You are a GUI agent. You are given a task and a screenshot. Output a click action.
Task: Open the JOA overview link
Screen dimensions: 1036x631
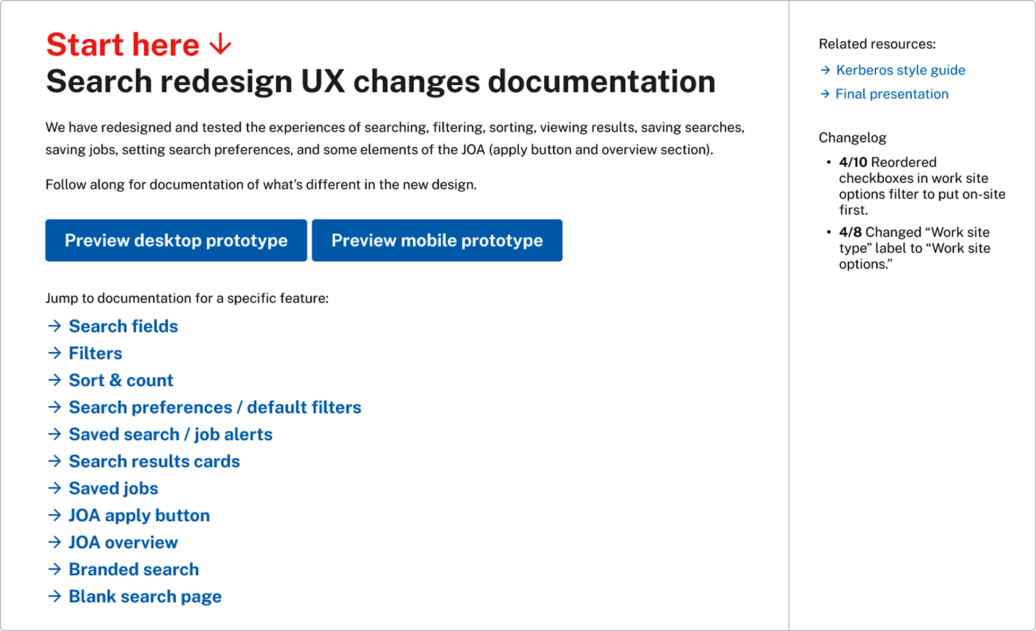pyautogui.click(x=123, y=542)
